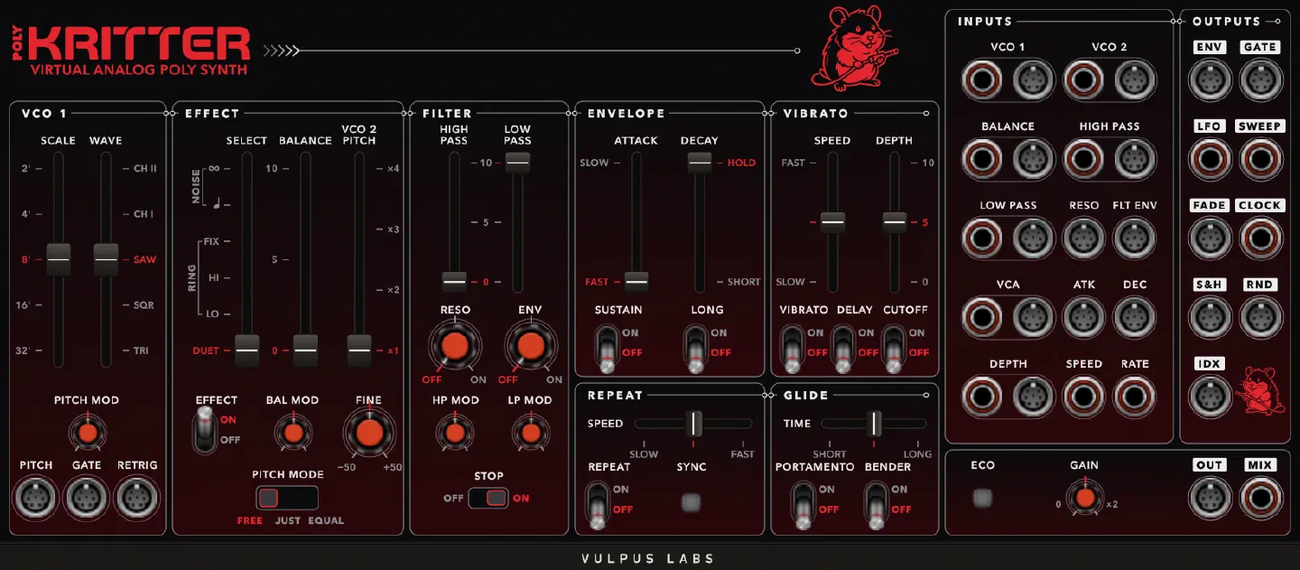Click the SWEEP output jack

(x=1261, y=160)
